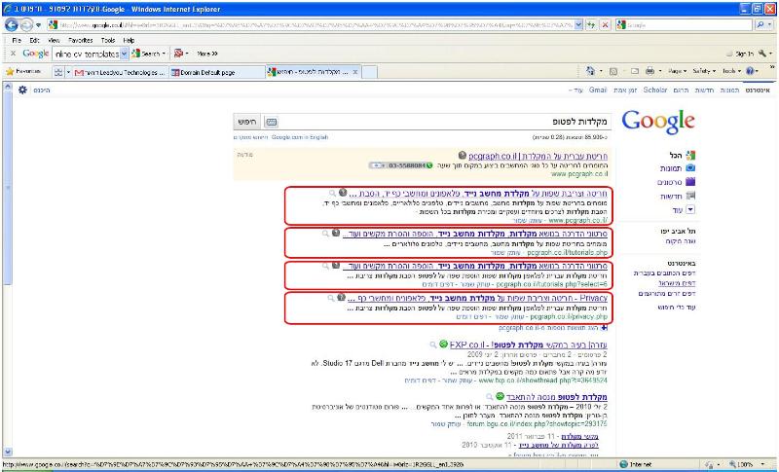
Task: Switch to the Gmail Leadyou Technologies tab
Action: click(x=120, y=72)
